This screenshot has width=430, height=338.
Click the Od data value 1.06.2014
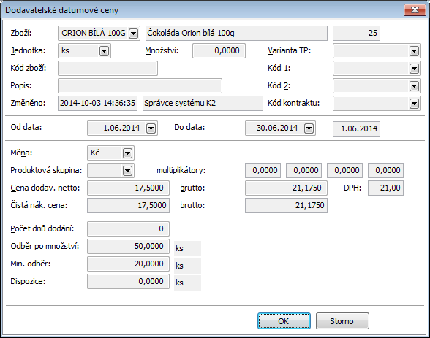coord(121,128)
